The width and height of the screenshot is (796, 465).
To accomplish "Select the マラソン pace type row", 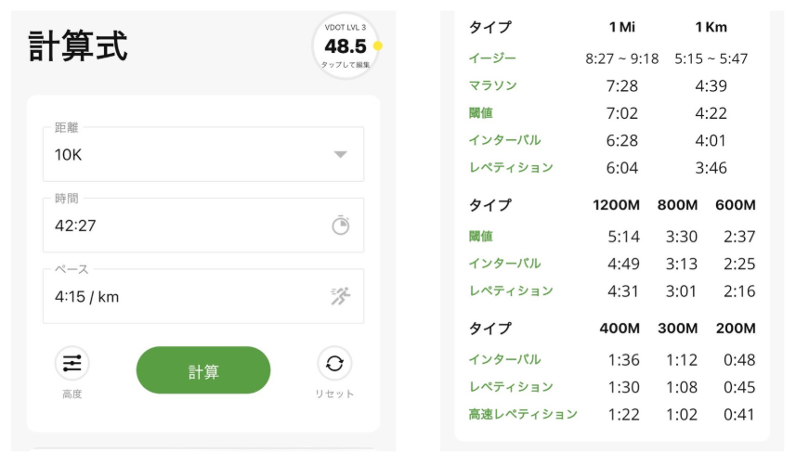I will click(492, 85).
